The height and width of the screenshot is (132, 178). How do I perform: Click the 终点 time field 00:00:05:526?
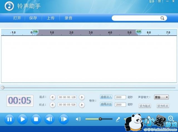tap(67, 105)
